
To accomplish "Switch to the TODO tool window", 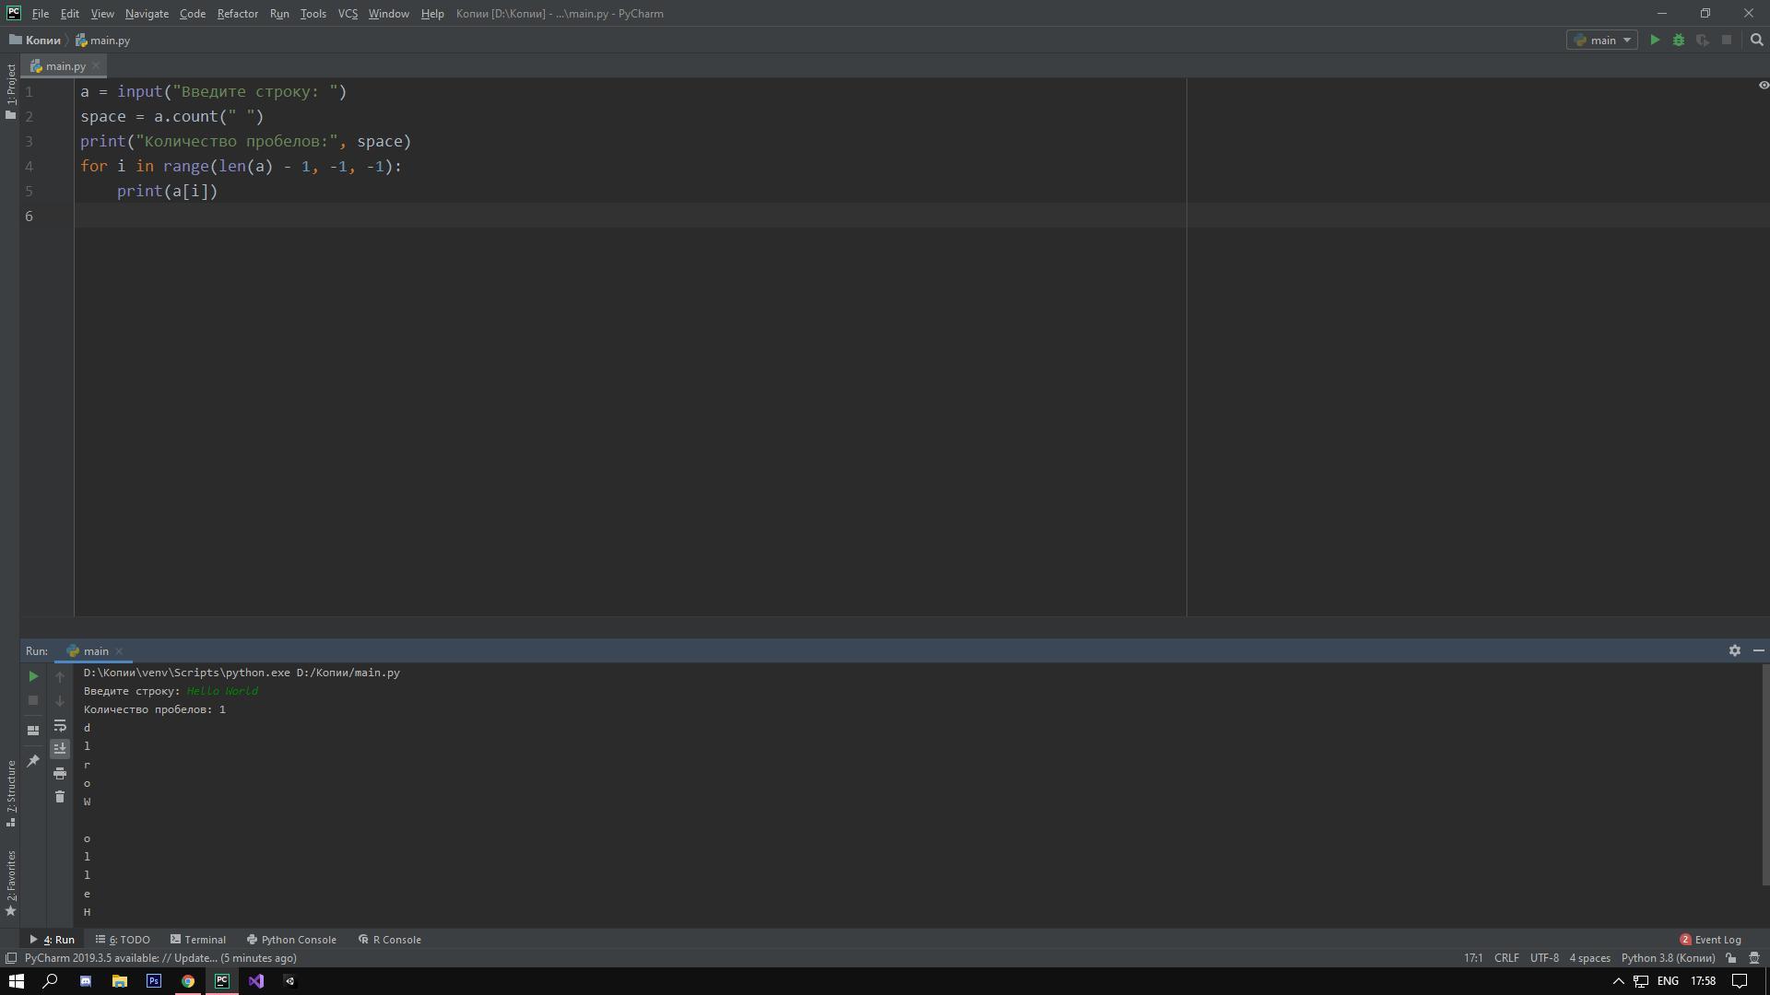I will (123, 940).
